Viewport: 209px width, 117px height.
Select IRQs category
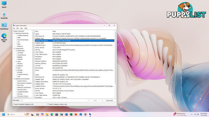pyautogui.click(x=19, y=44)
